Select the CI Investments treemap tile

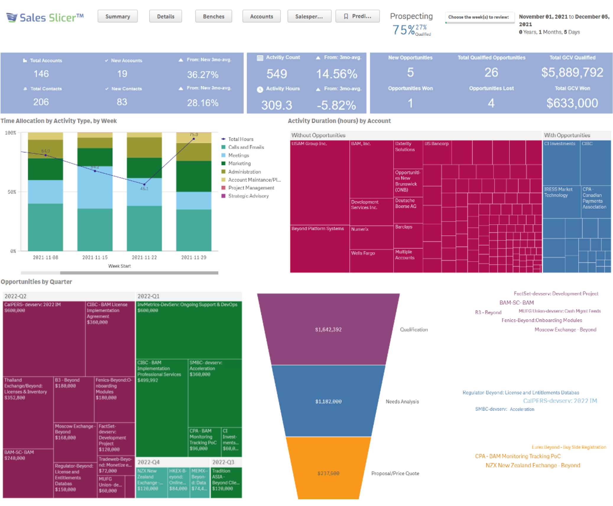point(561,163)
